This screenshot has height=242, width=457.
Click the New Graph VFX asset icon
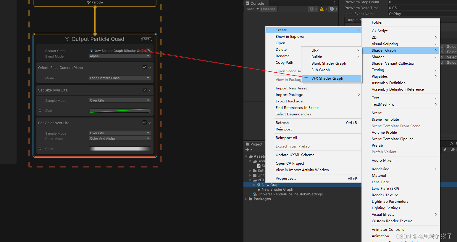[259, 184]
